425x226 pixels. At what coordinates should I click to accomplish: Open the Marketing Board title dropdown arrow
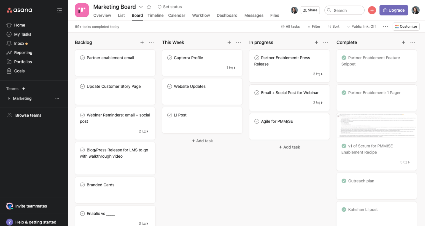pos(141,7)
